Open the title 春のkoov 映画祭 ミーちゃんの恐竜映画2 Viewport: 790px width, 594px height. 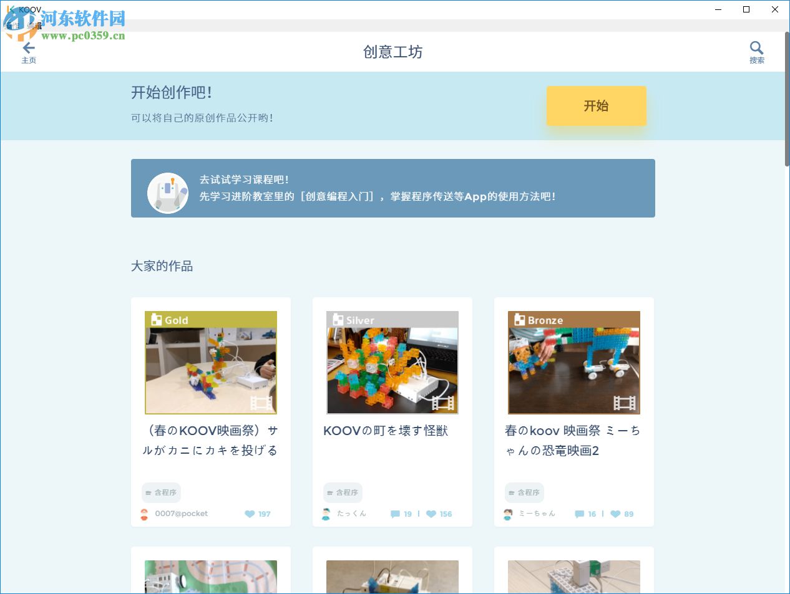pyautogui.click(x=573, y=440)
